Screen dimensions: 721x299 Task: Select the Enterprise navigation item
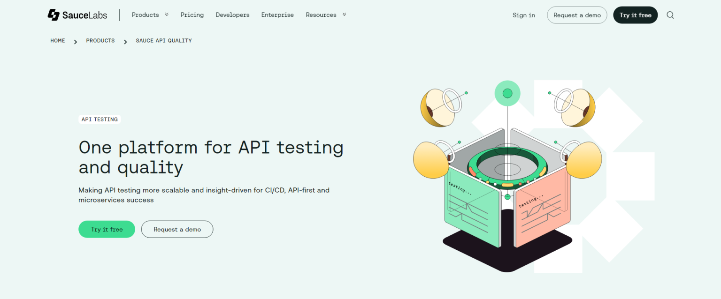(277, 15)
